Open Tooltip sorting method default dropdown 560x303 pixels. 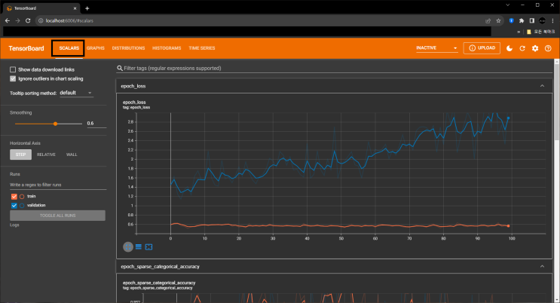(x=76, y=93)
